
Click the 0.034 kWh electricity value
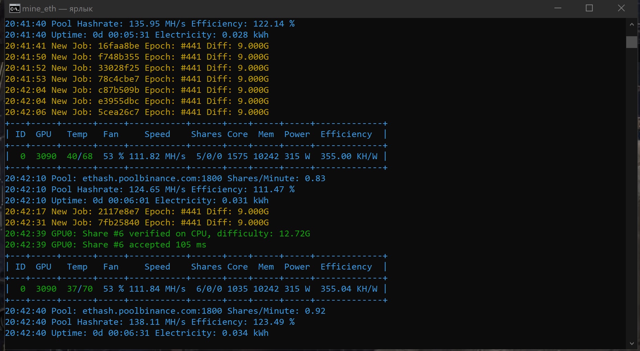(245, 333)
